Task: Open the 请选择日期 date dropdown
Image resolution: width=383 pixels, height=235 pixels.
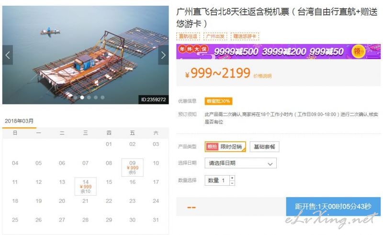Action: pyautogui.click(x=240, y=163)
